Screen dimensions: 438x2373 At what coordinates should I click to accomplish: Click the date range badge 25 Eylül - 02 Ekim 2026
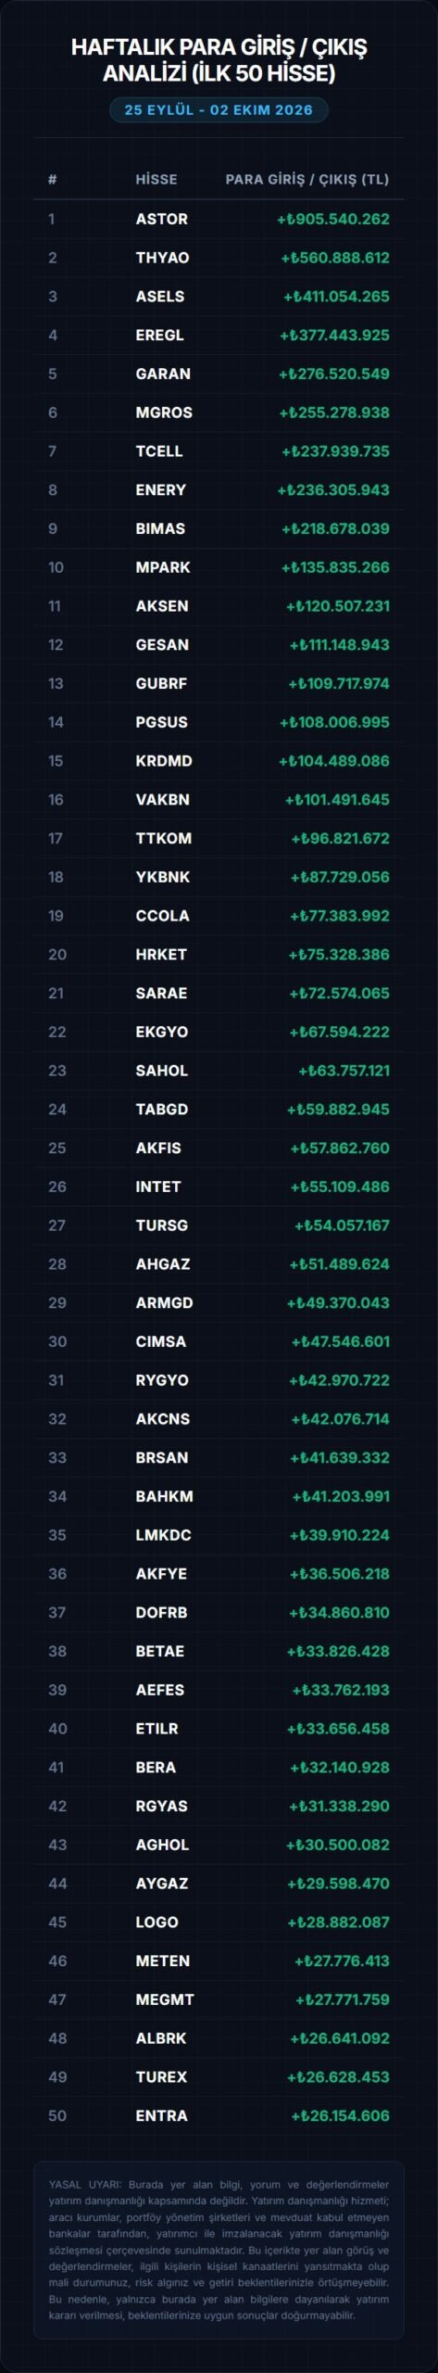pos(219,109)
